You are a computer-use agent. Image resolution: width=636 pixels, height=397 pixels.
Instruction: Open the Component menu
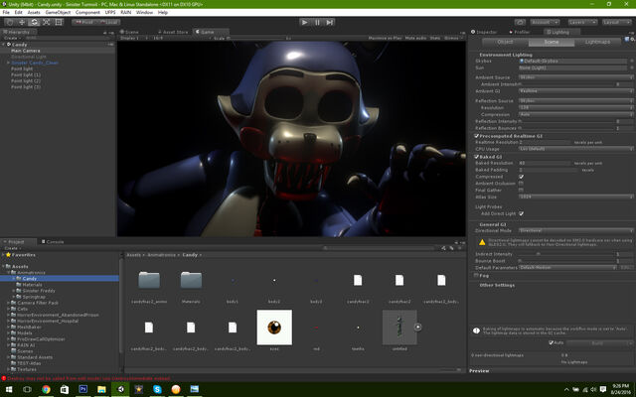click(x=87, y=12)
